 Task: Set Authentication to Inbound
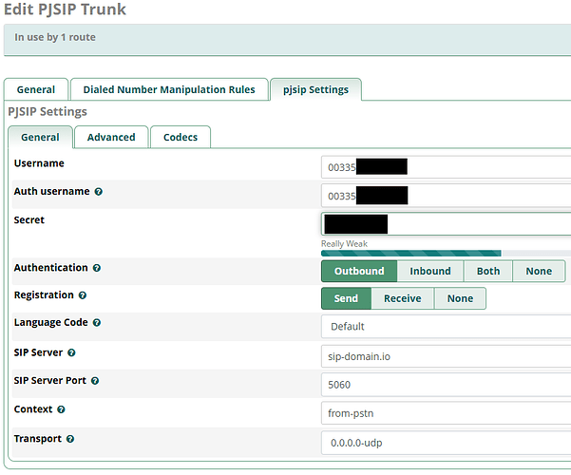pos(430,271)
